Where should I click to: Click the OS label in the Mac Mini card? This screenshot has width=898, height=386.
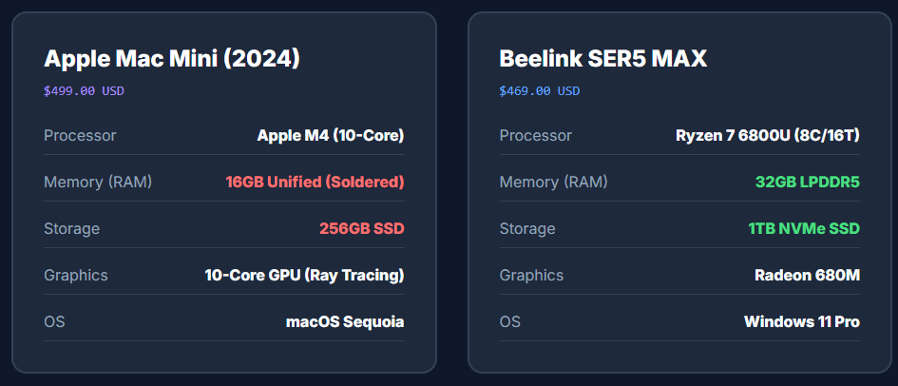click(54, 321)
